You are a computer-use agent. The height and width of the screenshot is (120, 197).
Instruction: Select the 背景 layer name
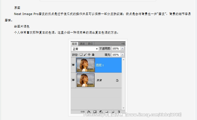pos(99,80)
